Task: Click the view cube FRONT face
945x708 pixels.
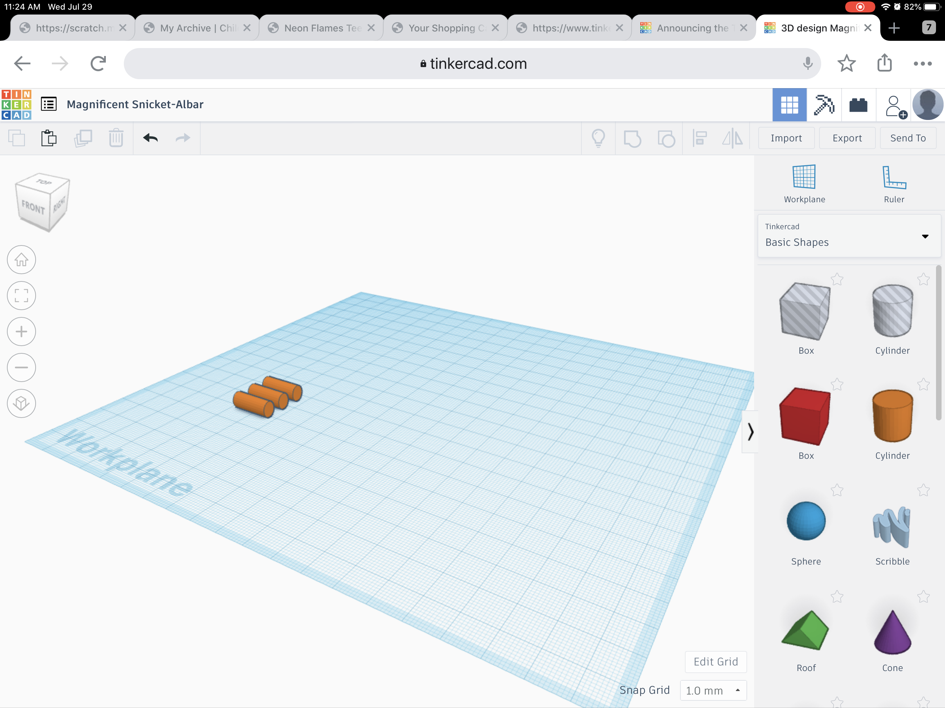Action: (x=33, y=207)
